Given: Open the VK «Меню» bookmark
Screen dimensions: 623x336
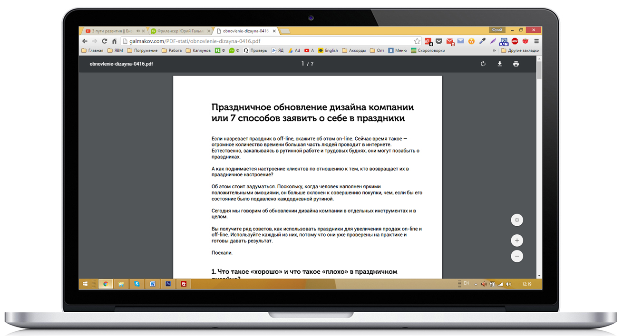Looking at the screenshot, I should point(398,50).
